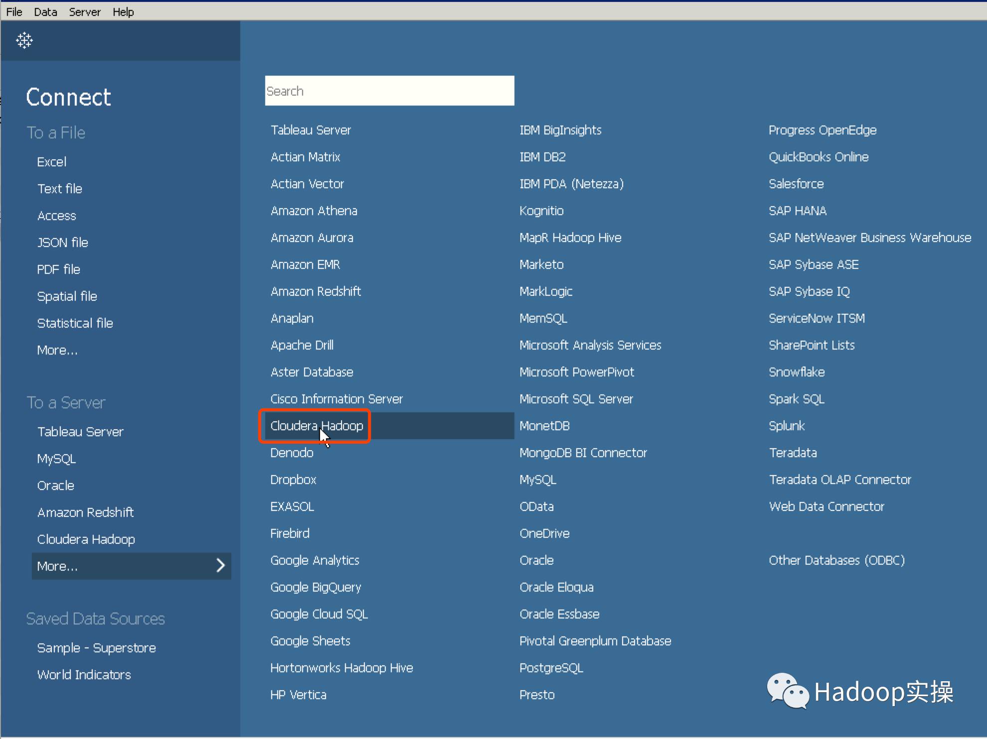This screenshot has height=739, width=987.
Task: Choose IBM PDA (Netezza) connector
Action: pyautogui.click(x=571, y=184)
